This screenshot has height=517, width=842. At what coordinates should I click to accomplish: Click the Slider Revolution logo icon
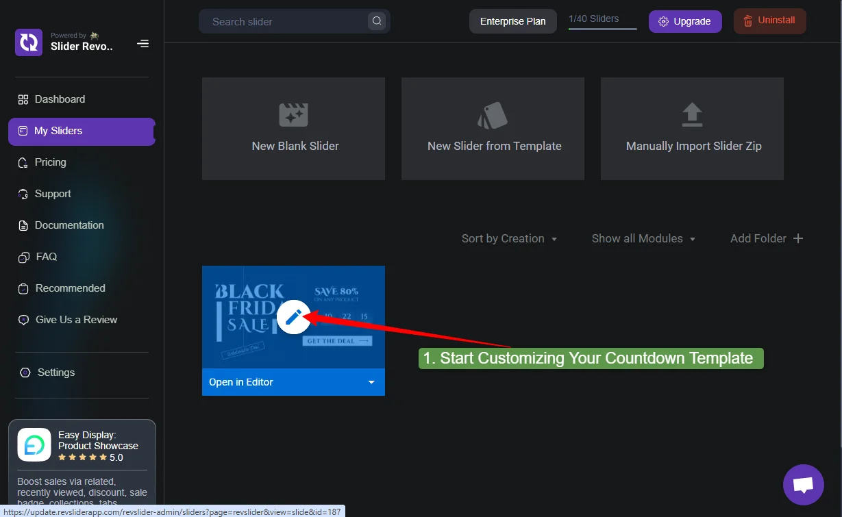pyautogui.click(x=28, y=42)
